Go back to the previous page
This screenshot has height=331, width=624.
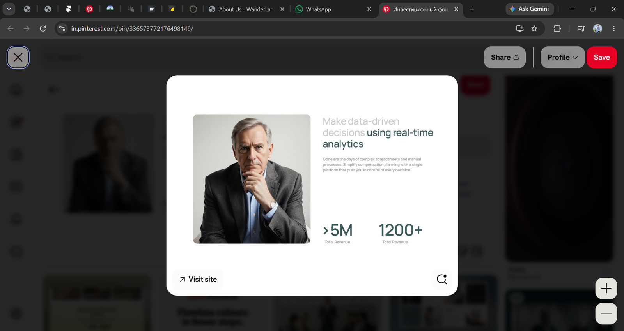[x=11, y=28]
